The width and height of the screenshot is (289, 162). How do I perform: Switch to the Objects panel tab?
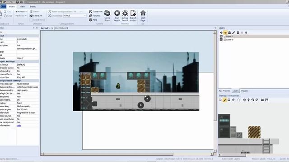click(245, 91)
